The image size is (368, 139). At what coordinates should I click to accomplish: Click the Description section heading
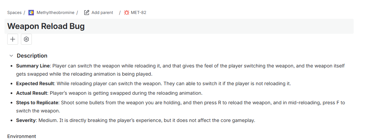pos(32,56)
